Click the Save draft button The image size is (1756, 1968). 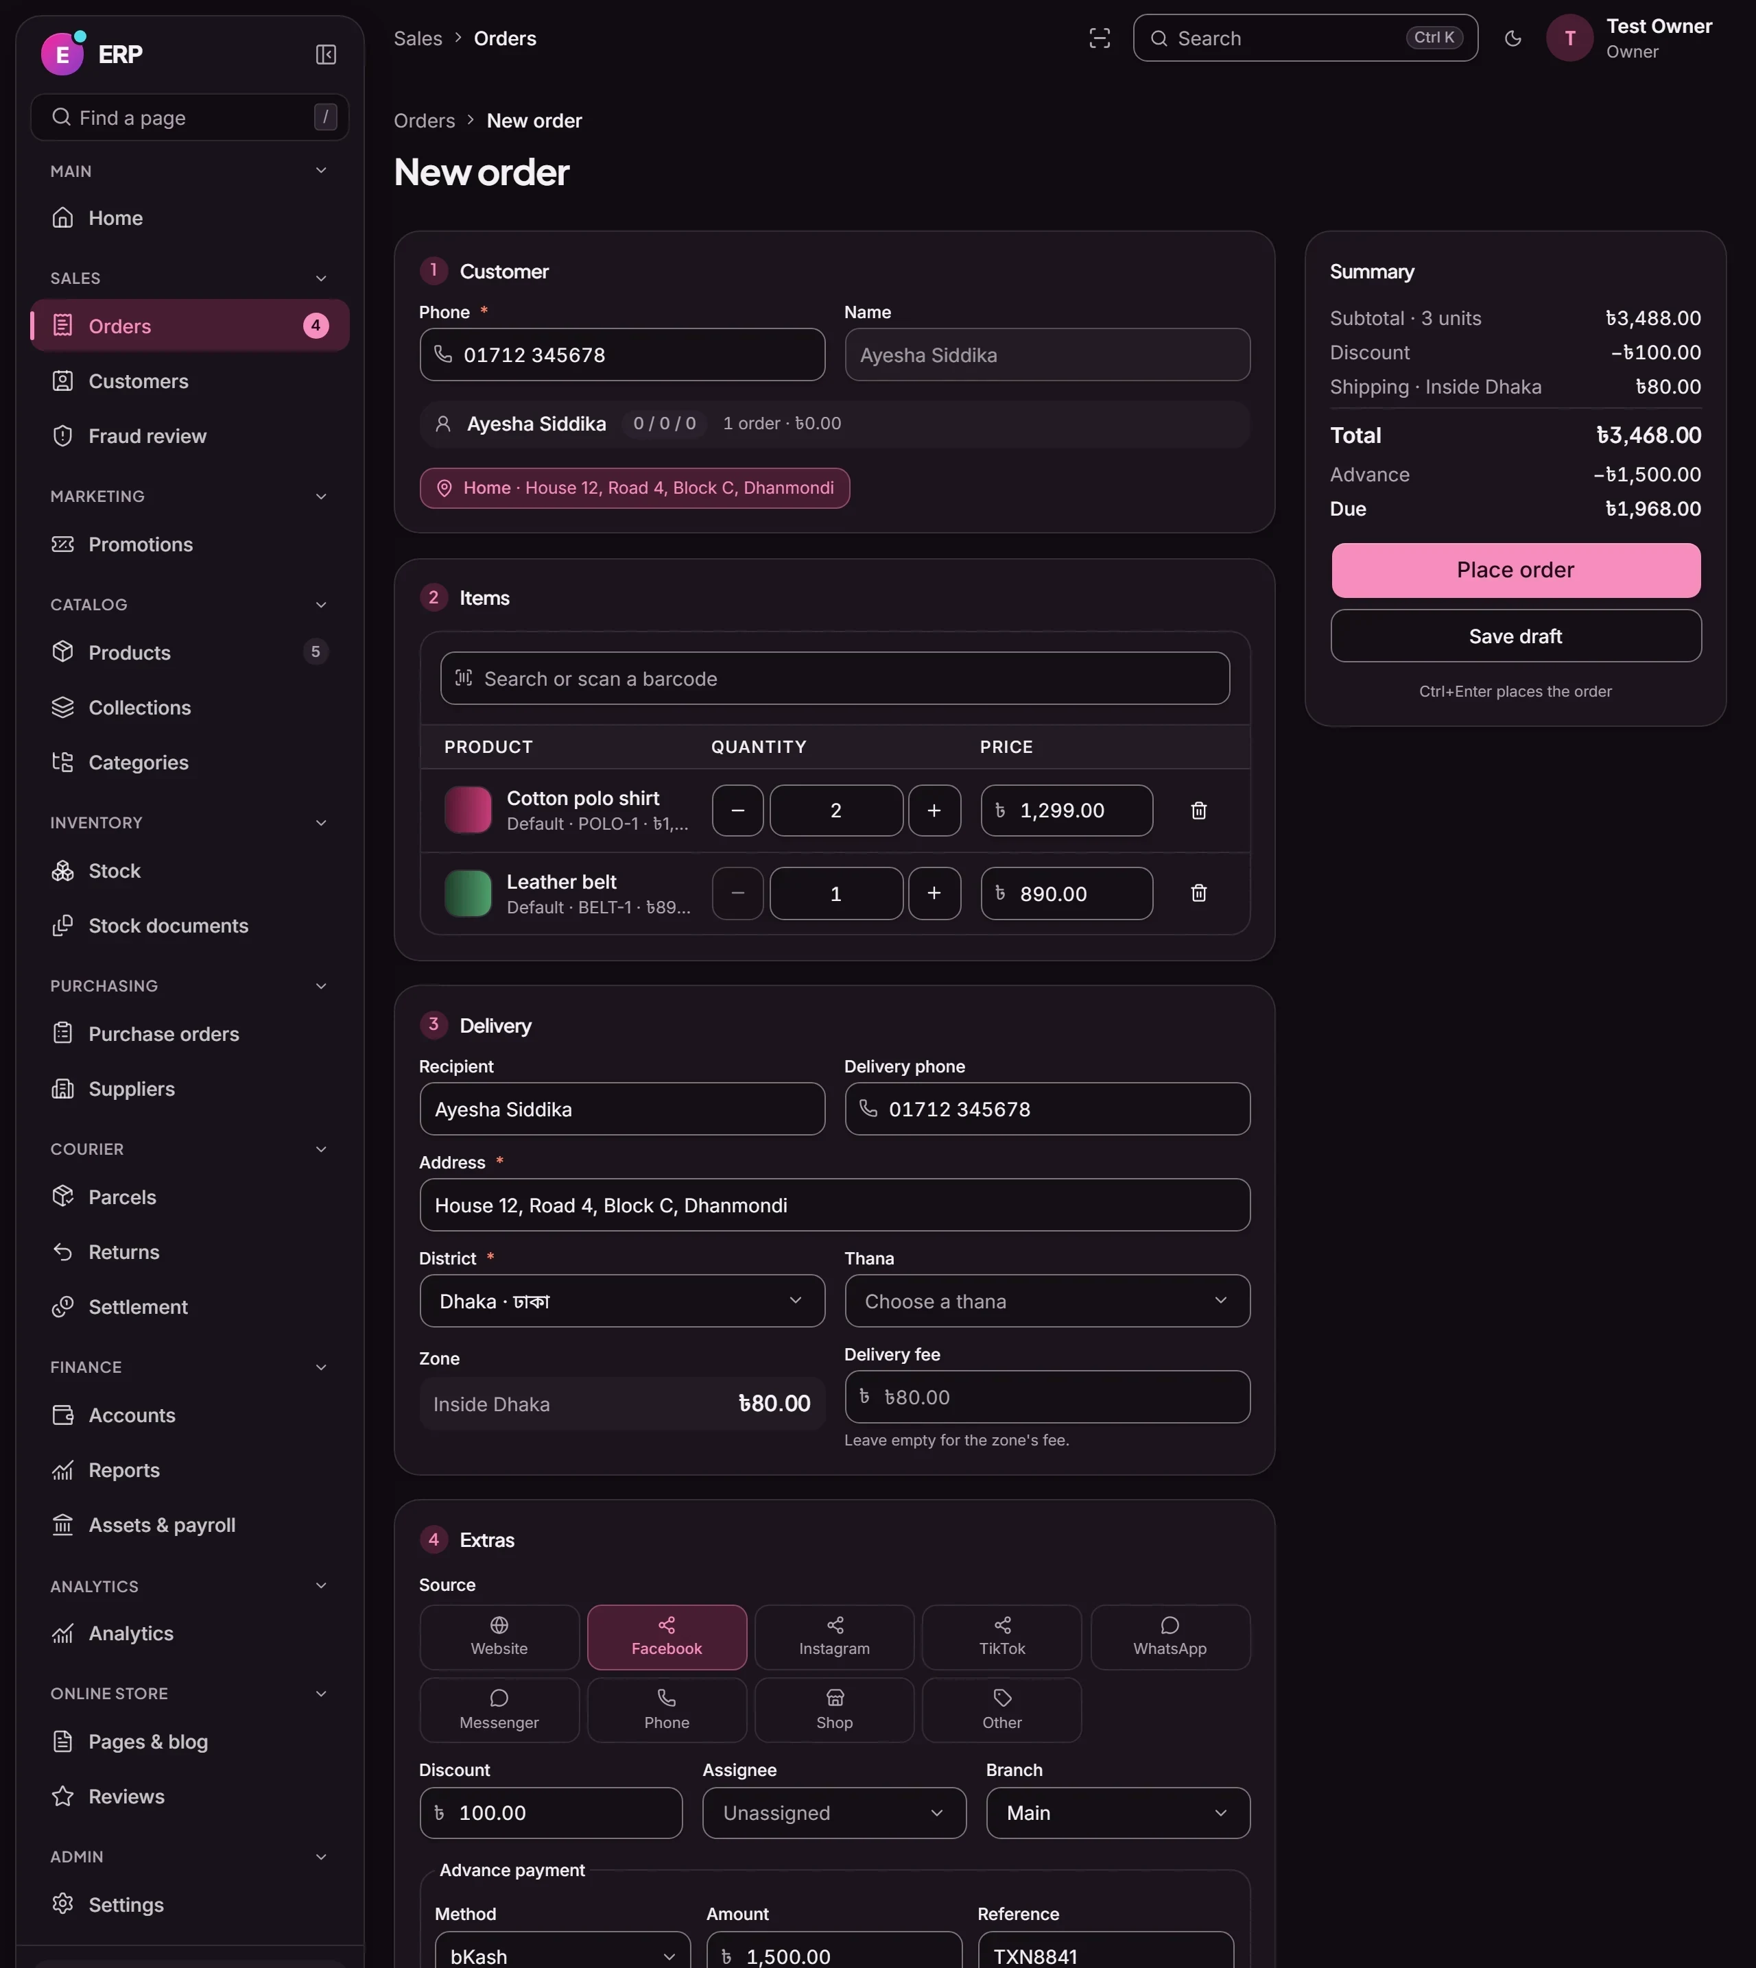pos(1516,636)
